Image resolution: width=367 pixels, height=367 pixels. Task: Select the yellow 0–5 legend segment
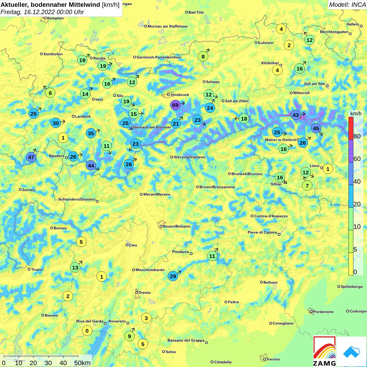point(351,264)
